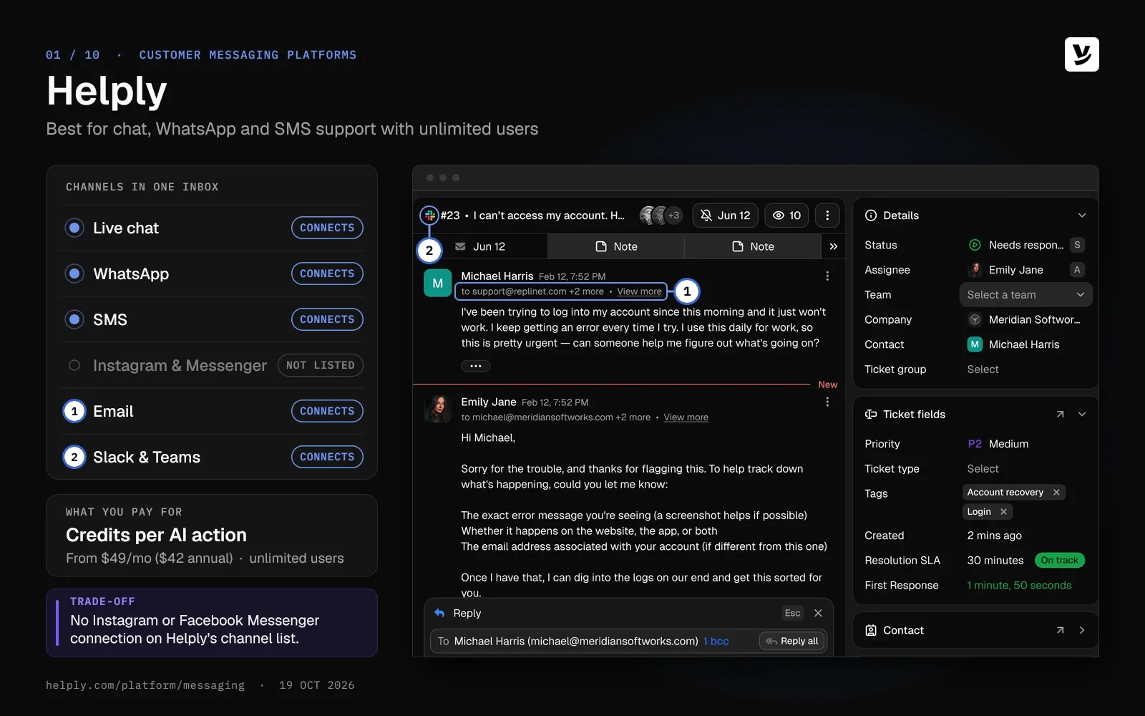Open Michael Harris message options menu
This screenshot has height=716, width=1145.
point(827,276)
